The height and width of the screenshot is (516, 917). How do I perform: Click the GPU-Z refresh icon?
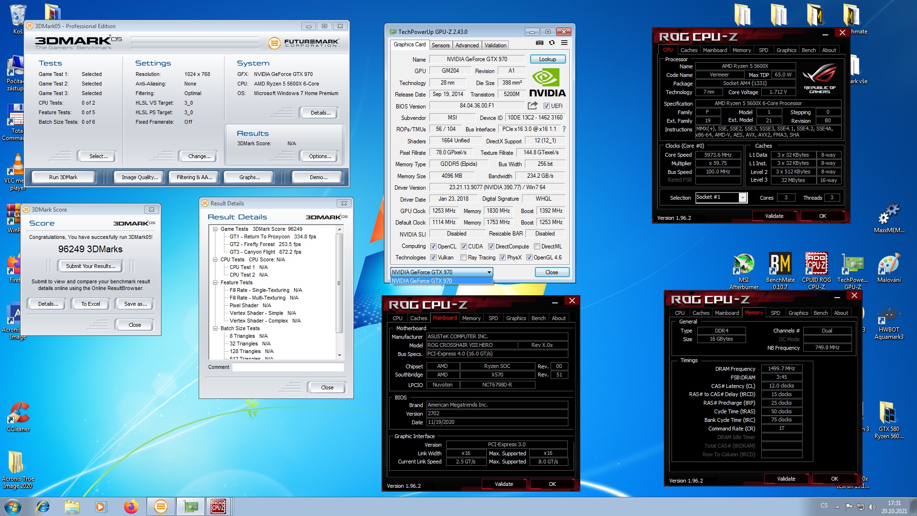(x=552, y=43)
